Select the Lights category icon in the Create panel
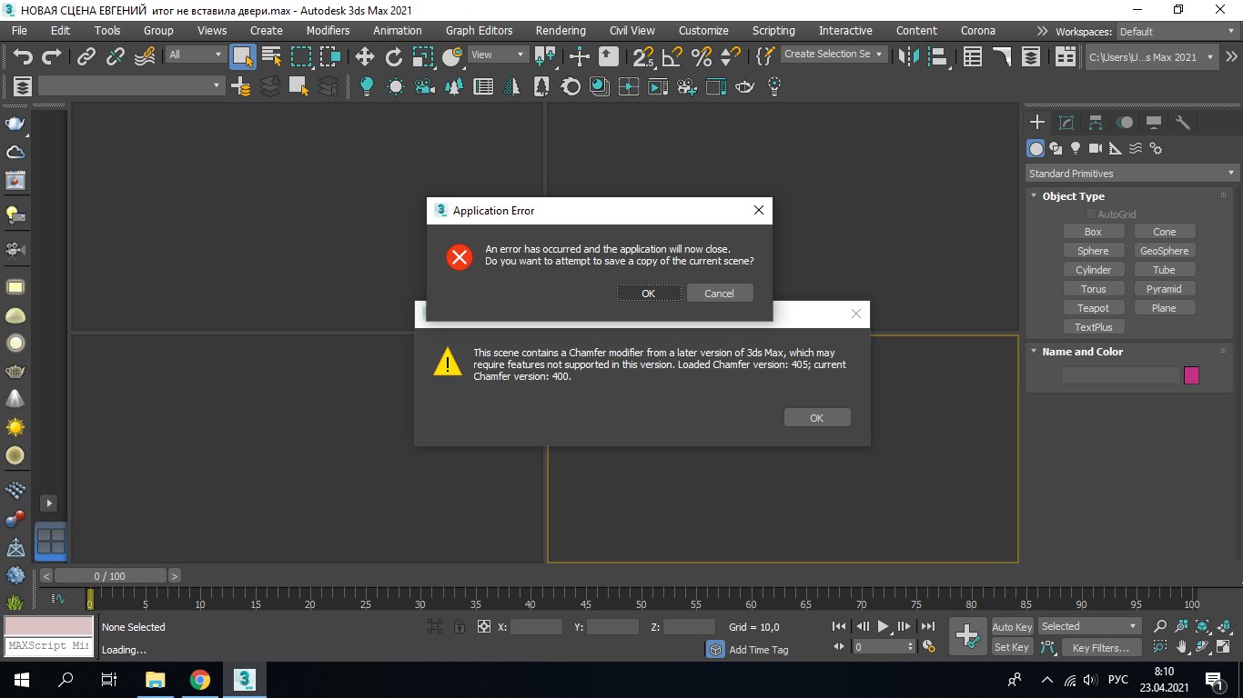This screenshot has width=1243, height=698. 1076,148
